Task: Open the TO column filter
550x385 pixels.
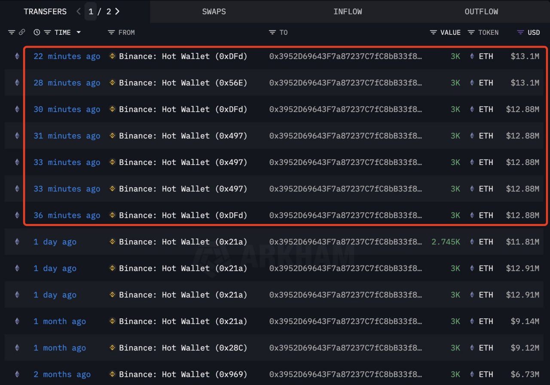Action: pyautogui.click(x=272, y=32)
